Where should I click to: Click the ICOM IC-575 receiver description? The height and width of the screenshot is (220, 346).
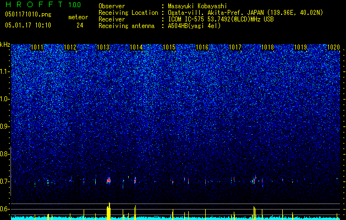click(221, 19)
